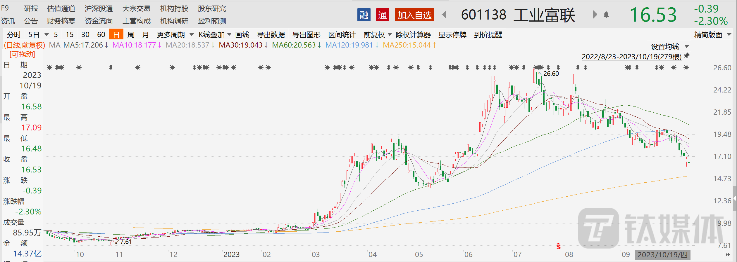737x262 pixels.
Task: Click the 加入自选 button
Action: (x=414, y=15)
